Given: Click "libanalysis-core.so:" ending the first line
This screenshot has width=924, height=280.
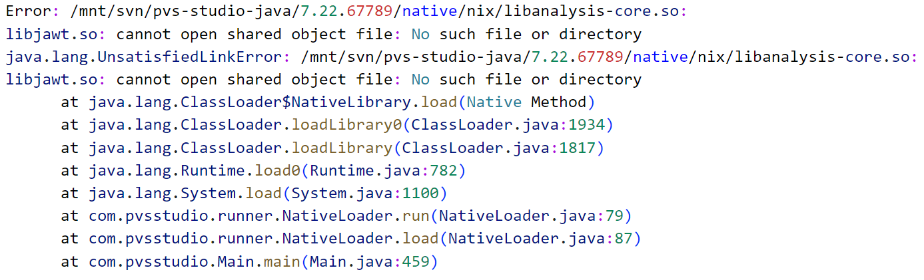Looking at the screenshot, I should click(x=596, y=11).
